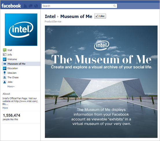160x141 pixels.
Task: Click the Education Intel icon
Action: click(5, 68)
